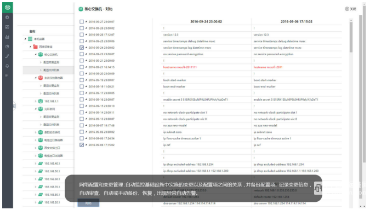
Task: Uncheck the 2016-09-06 17:15:02 backup checkbox
Action: point(82,145)
